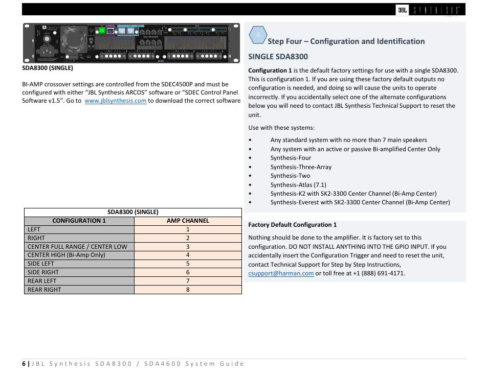The height and width of the screenshot is (377, 488).
Task: Click the SDA8300 rear panel image
Action: point(131,43)
